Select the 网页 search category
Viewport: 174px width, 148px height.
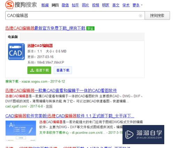(55, 5)
